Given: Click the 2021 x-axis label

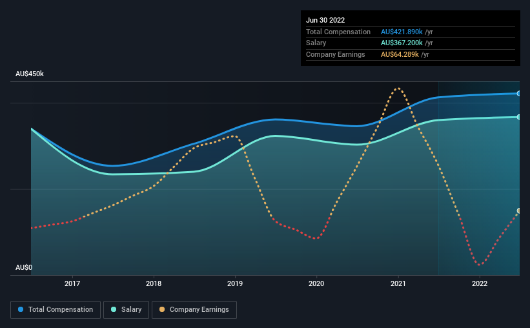Looking at the screenshot, I should click(x=398, y=283).
